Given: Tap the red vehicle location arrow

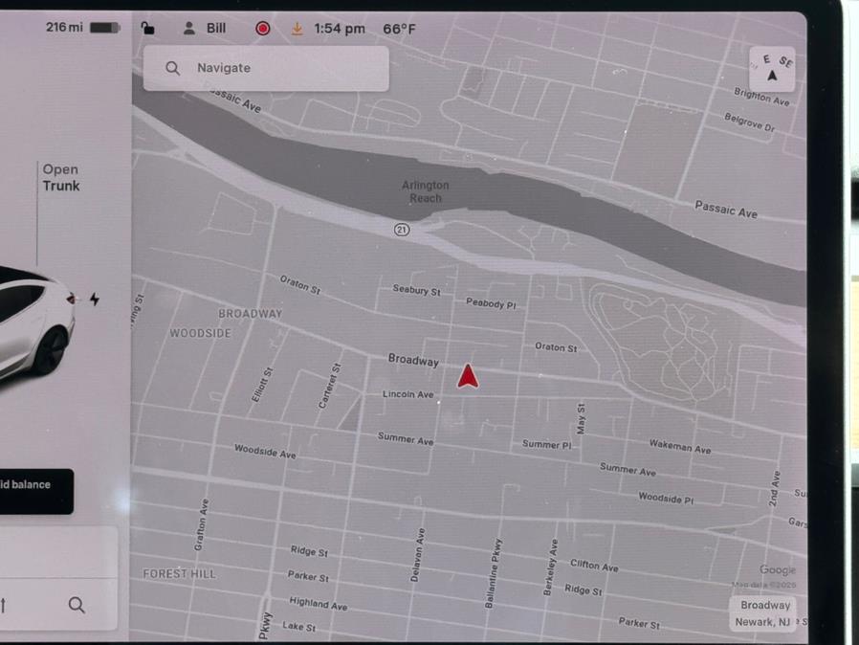Looking at the screenshot, I should pos(468,376).
